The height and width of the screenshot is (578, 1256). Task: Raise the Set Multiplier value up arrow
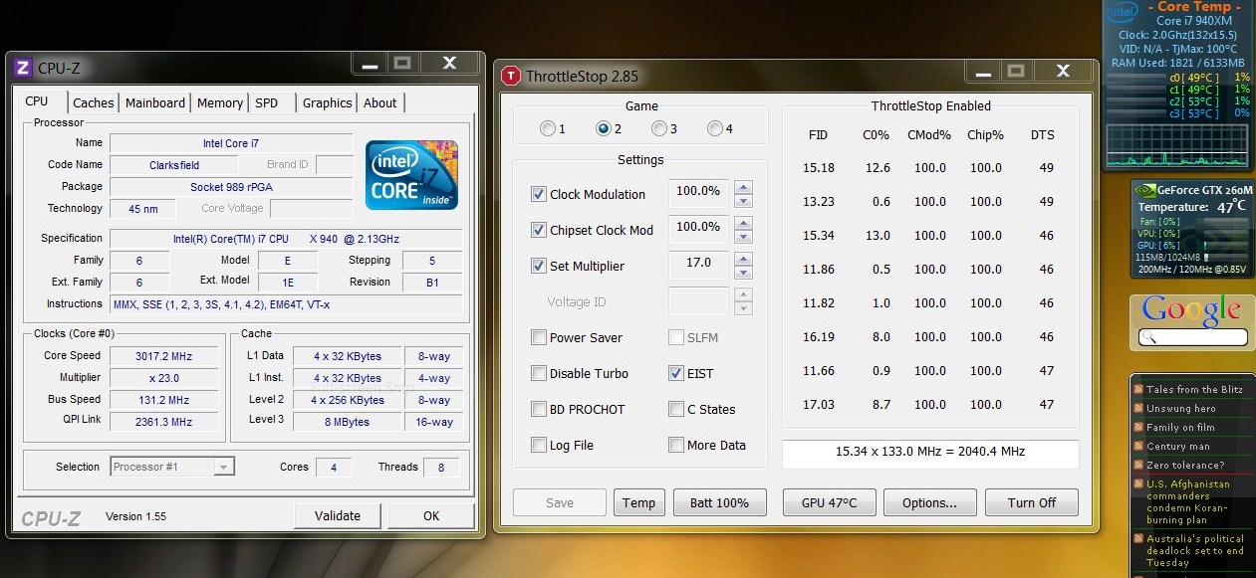coord(743,259)
